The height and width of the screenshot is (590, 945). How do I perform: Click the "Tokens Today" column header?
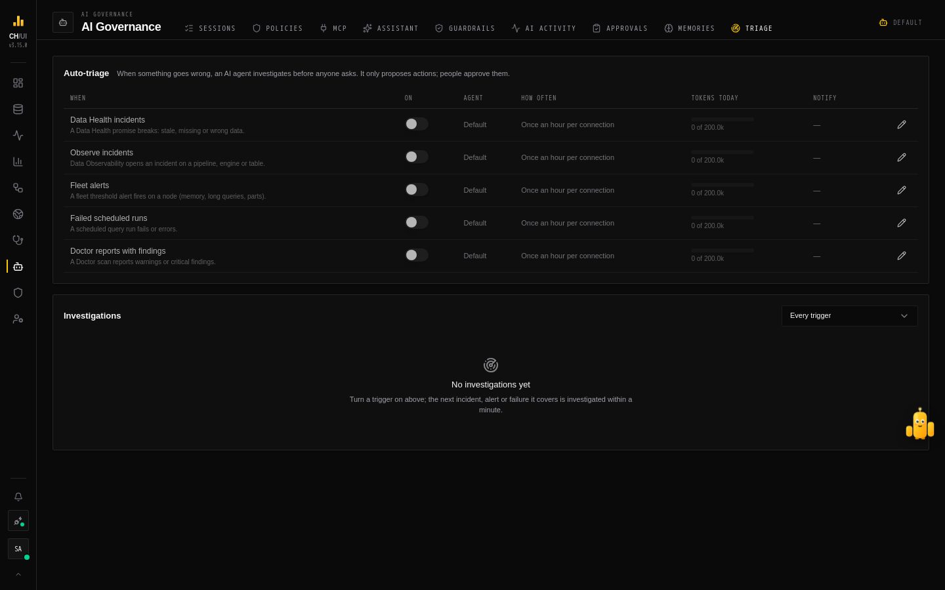[715, 98]
